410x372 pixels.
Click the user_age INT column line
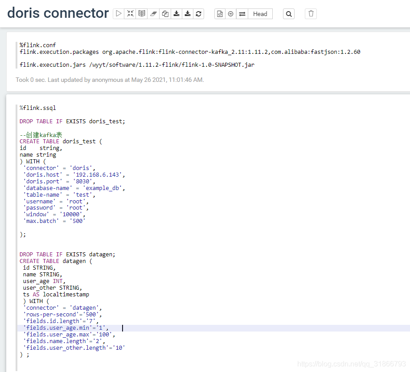point(44,281)
